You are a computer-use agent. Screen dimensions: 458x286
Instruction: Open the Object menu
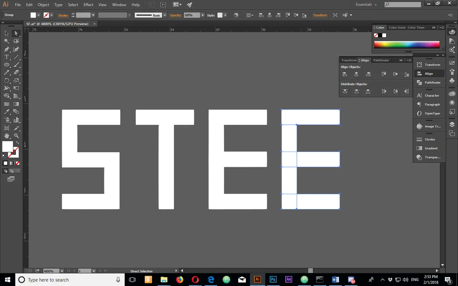[x=43, y=5]
